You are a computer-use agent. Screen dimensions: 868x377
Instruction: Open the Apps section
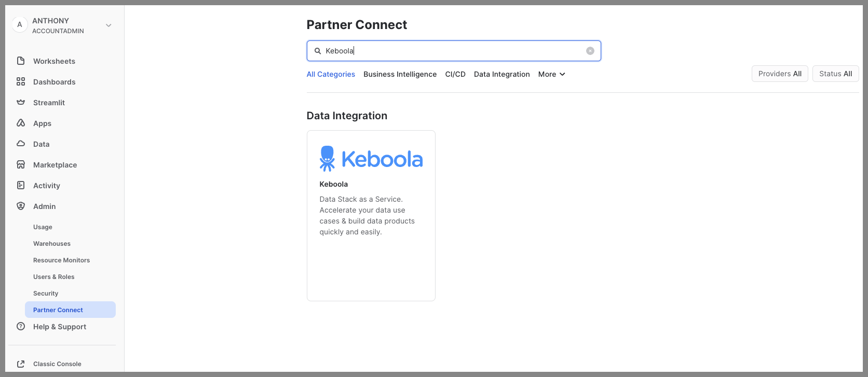tap(42, 123)
